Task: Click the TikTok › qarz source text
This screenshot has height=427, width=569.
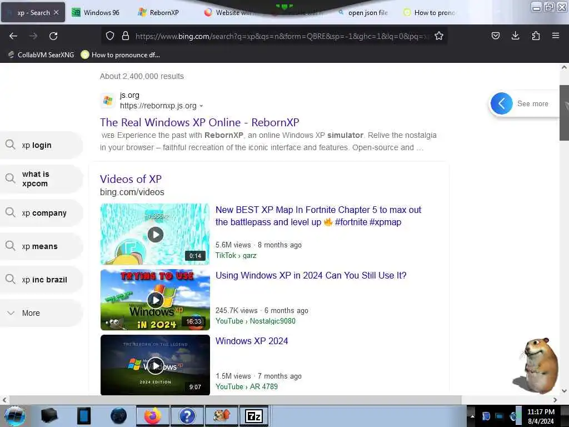Action: point(236,255)
